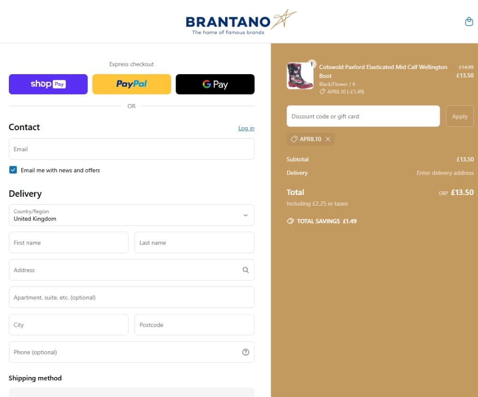Focus the Last name field
The width and height of the screenshot is (478, 397).
(x=195, y=243)
